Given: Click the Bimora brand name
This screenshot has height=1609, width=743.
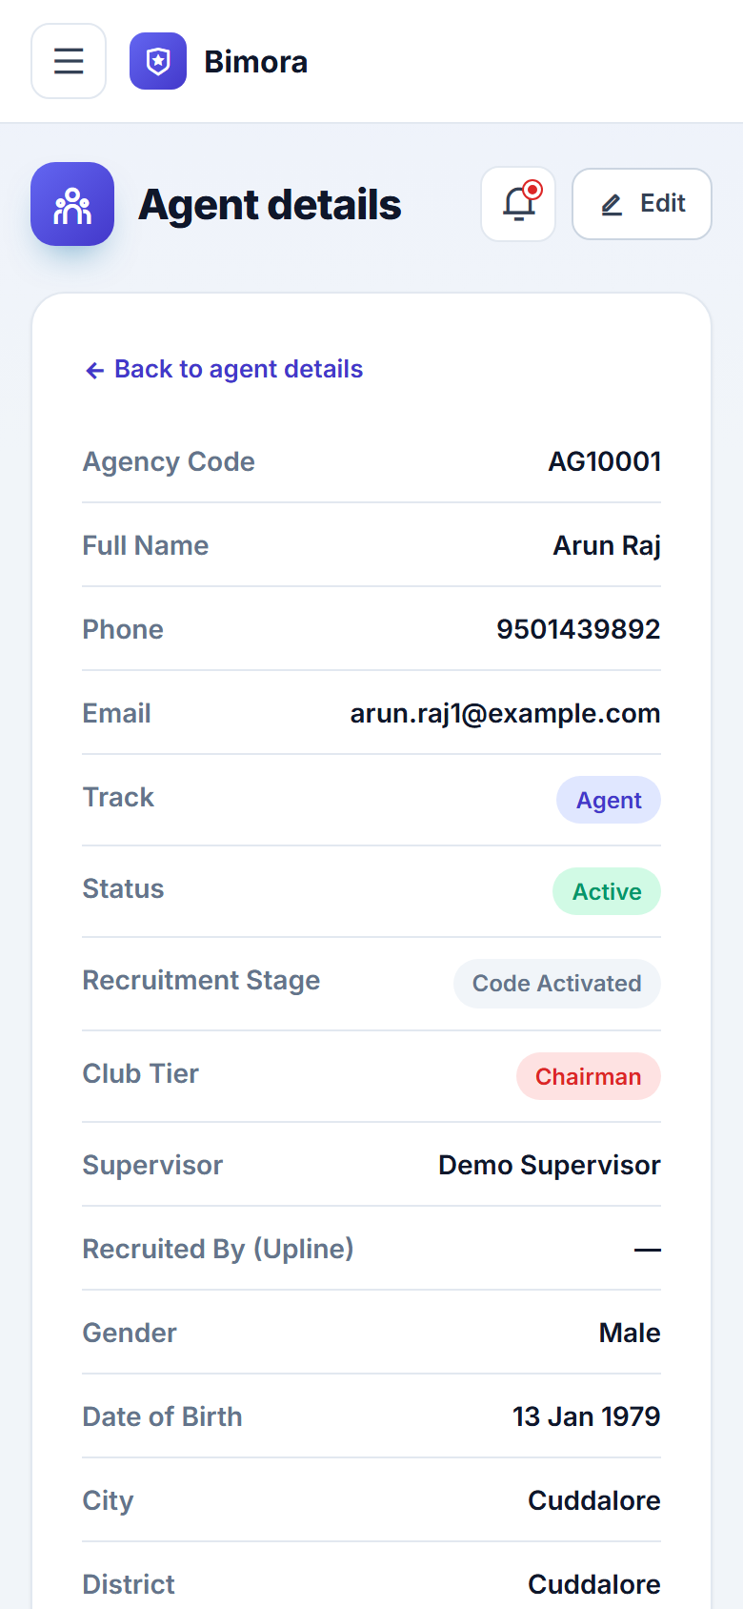Looking at the screenshot, I should [x=256, y=62].
